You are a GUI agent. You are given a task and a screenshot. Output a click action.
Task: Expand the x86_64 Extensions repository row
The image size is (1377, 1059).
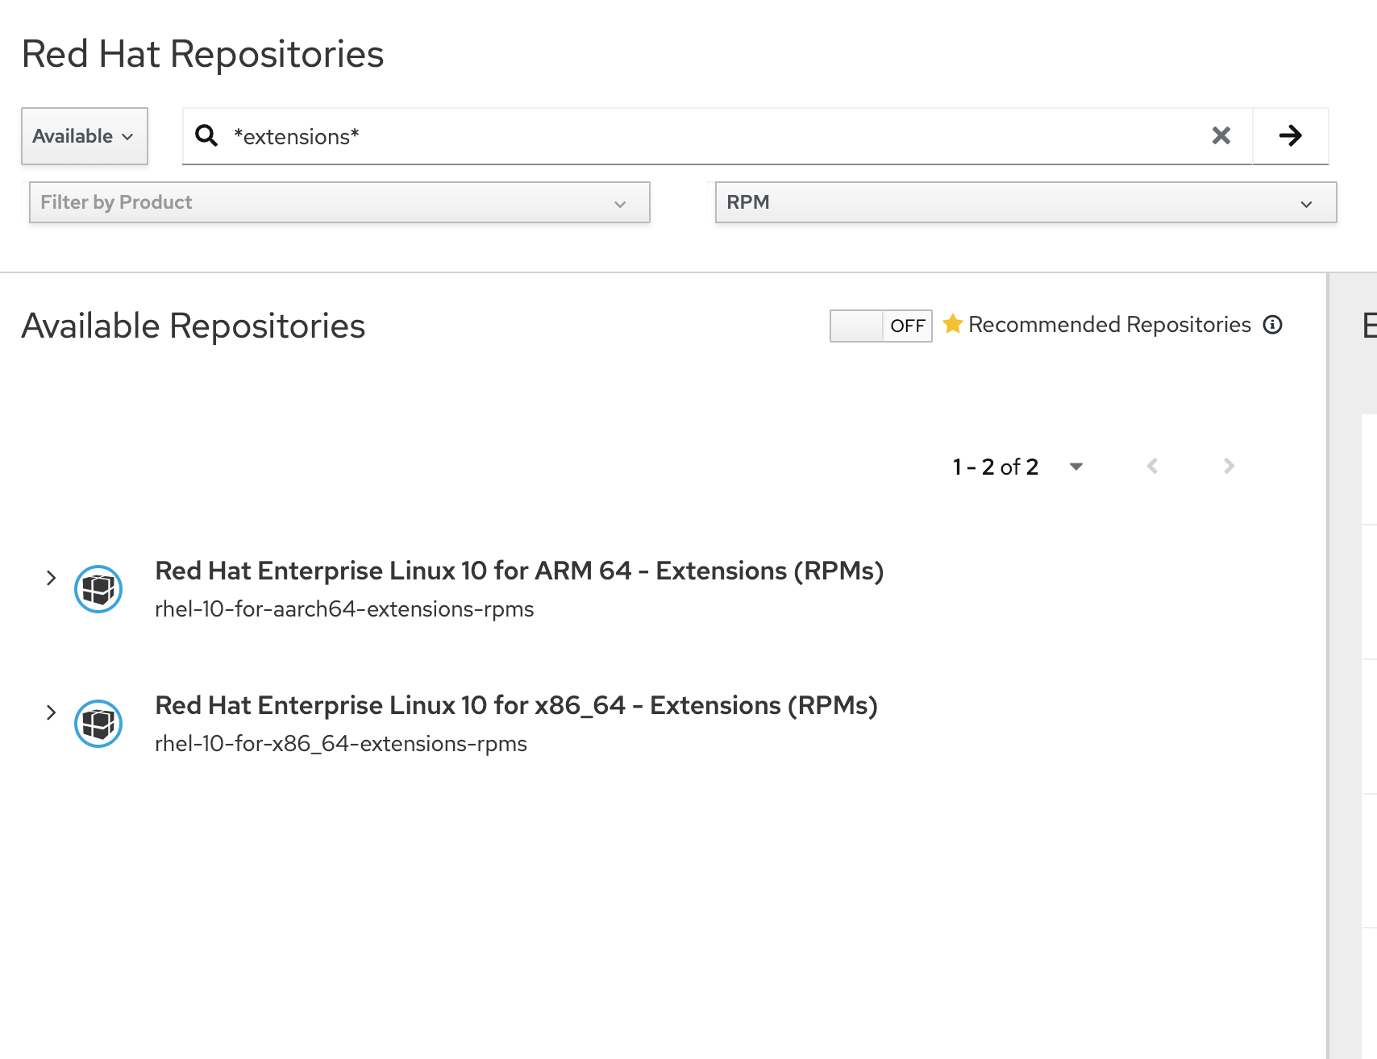coord(51,712)
